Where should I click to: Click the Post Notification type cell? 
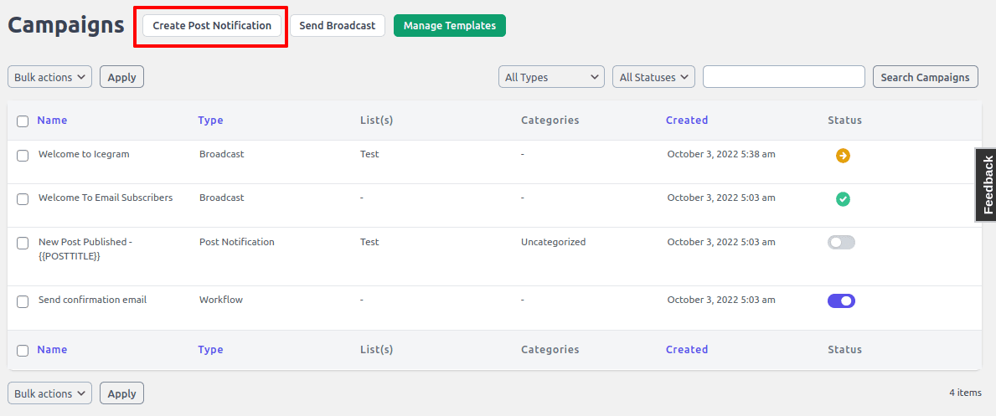tap(237, 241)
